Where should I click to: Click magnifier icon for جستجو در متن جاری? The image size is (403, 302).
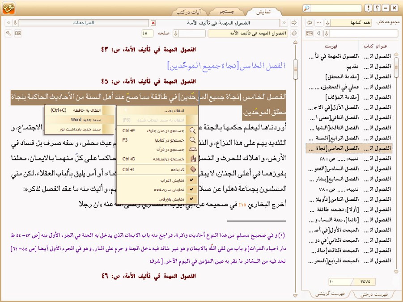click(192, 130)
